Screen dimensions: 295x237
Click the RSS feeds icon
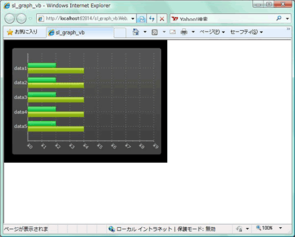(x=155, y=32)
